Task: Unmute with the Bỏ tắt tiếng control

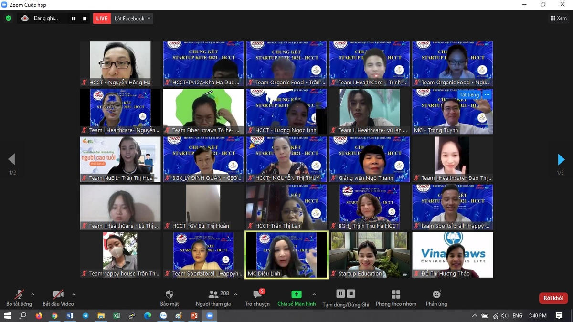Action: tap(18, 296)
